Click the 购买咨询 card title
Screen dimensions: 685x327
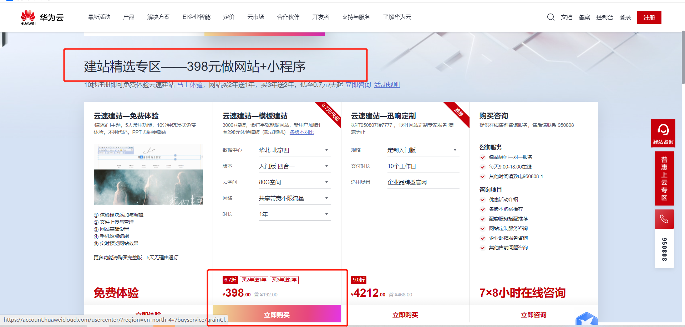(x=494, y=116)
